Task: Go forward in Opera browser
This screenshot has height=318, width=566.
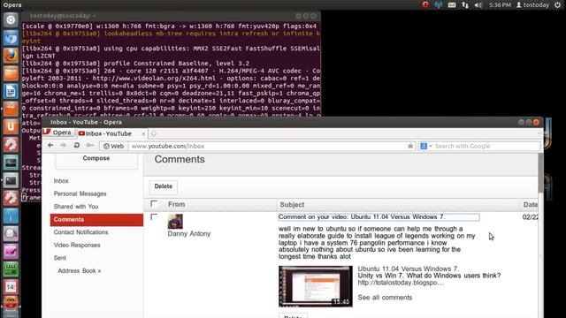Action: (63, 145)
